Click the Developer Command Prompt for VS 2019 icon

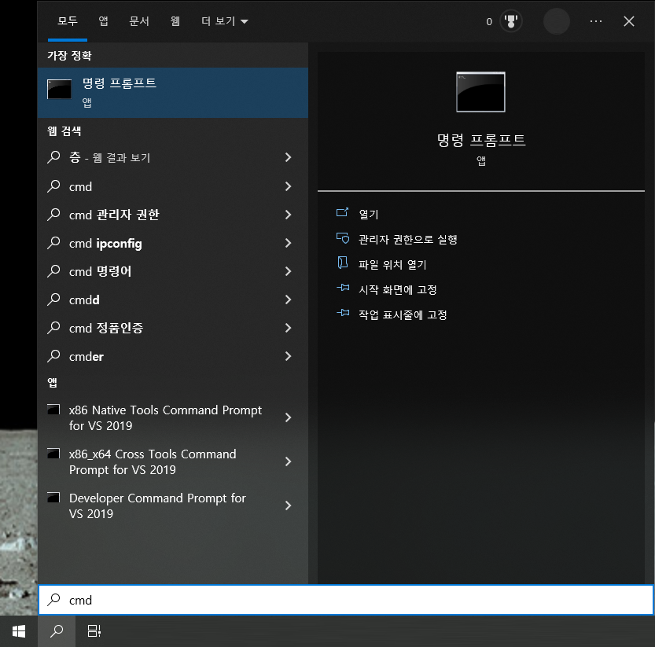pos(53,497)
